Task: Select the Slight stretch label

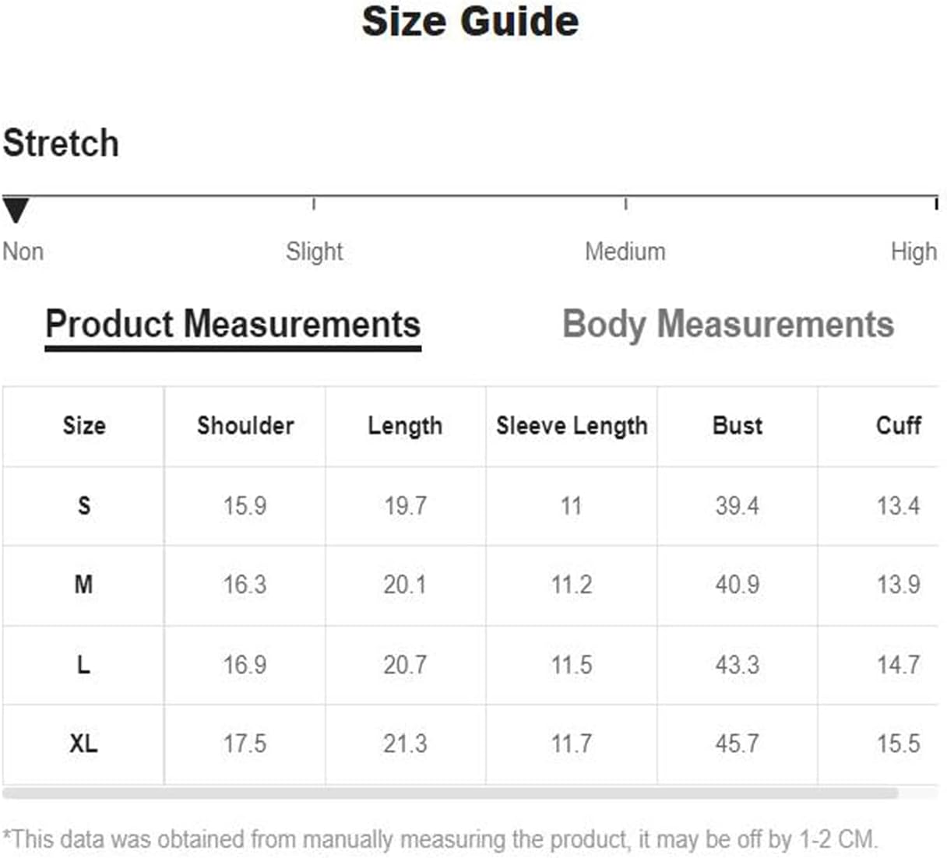Action: (x=314, y=251)
